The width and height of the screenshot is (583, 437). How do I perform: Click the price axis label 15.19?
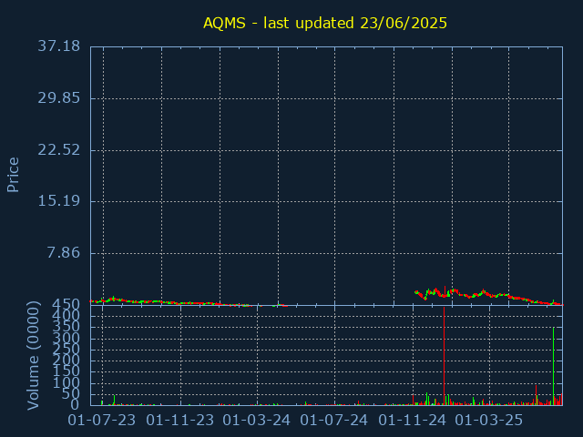coord(58,201)
